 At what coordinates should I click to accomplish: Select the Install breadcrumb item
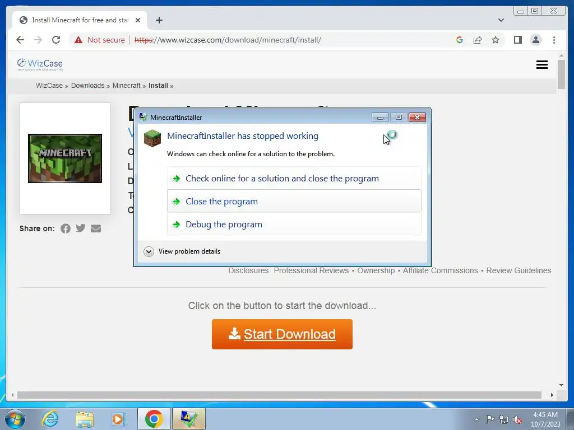click(158, 86)
